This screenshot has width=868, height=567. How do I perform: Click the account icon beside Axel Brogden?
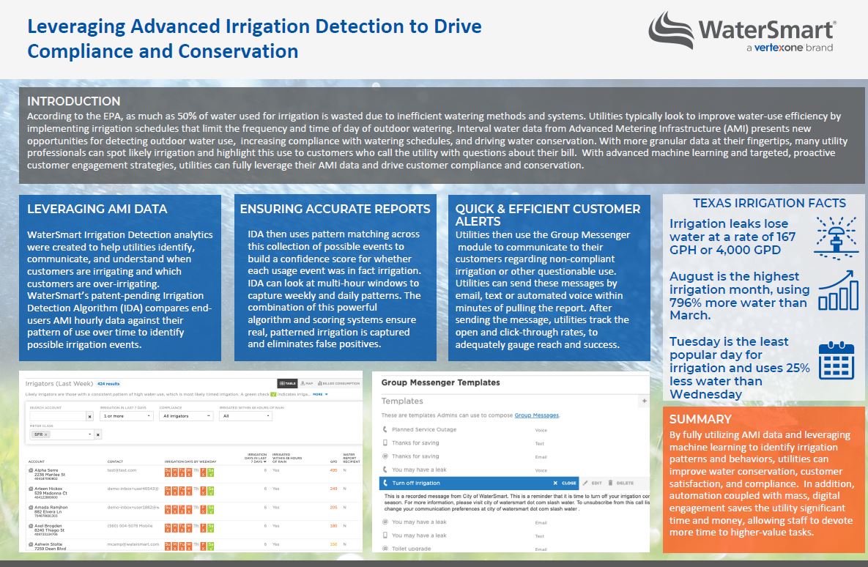[31, 526]
